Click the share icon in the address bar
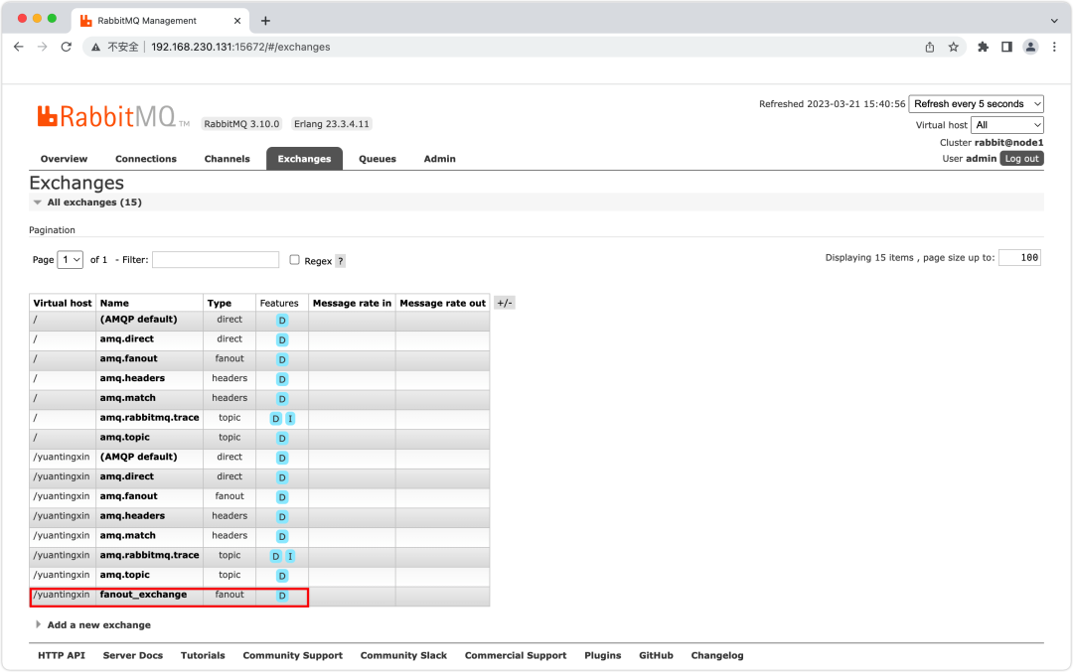The image size is (1073, 672). 929,46
